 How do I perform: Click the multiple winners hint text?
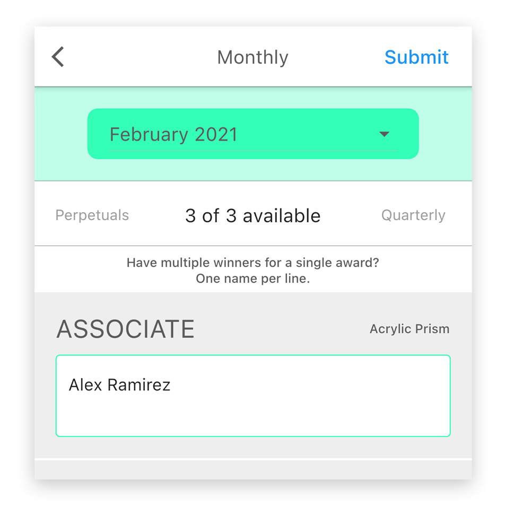pyautogui.click(x=252, y=263)
